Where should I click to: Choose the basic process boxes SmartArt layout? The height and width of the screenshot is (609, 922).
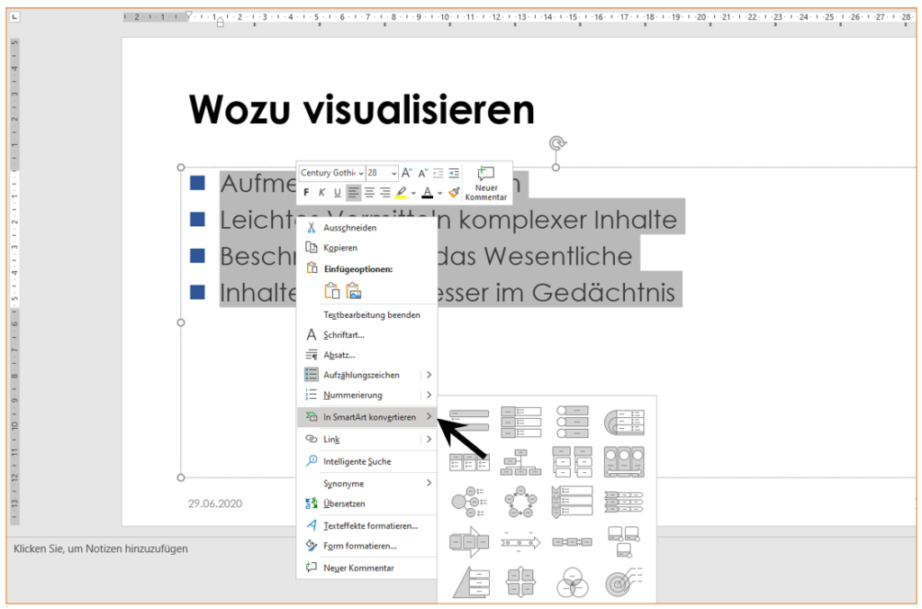572,541
